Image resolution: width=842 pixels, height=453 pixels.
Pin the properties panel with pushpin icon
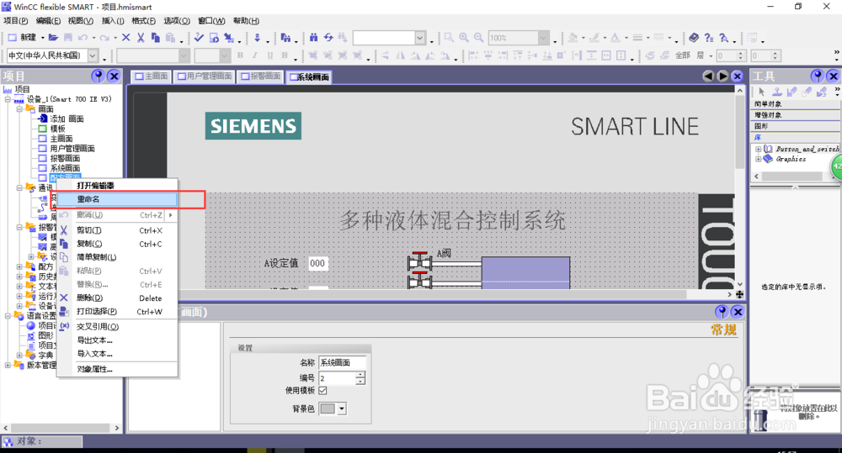722,312
